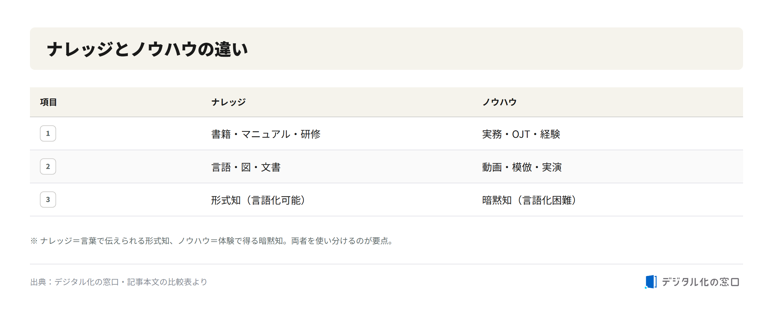773x318 pixels.
Task: Click the number 2 row badge
Action: click(x=48, y=166)
